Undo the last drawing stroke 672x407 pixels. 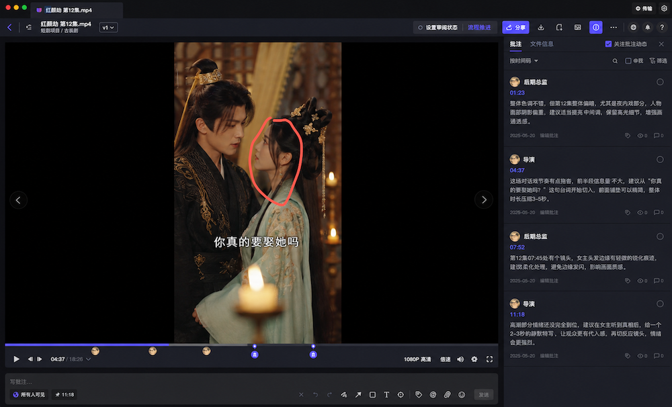pos(315,395)
